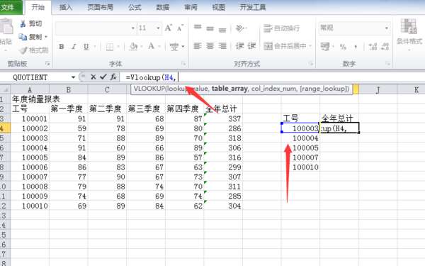Click the top align icon

click(x=198, y=28)
